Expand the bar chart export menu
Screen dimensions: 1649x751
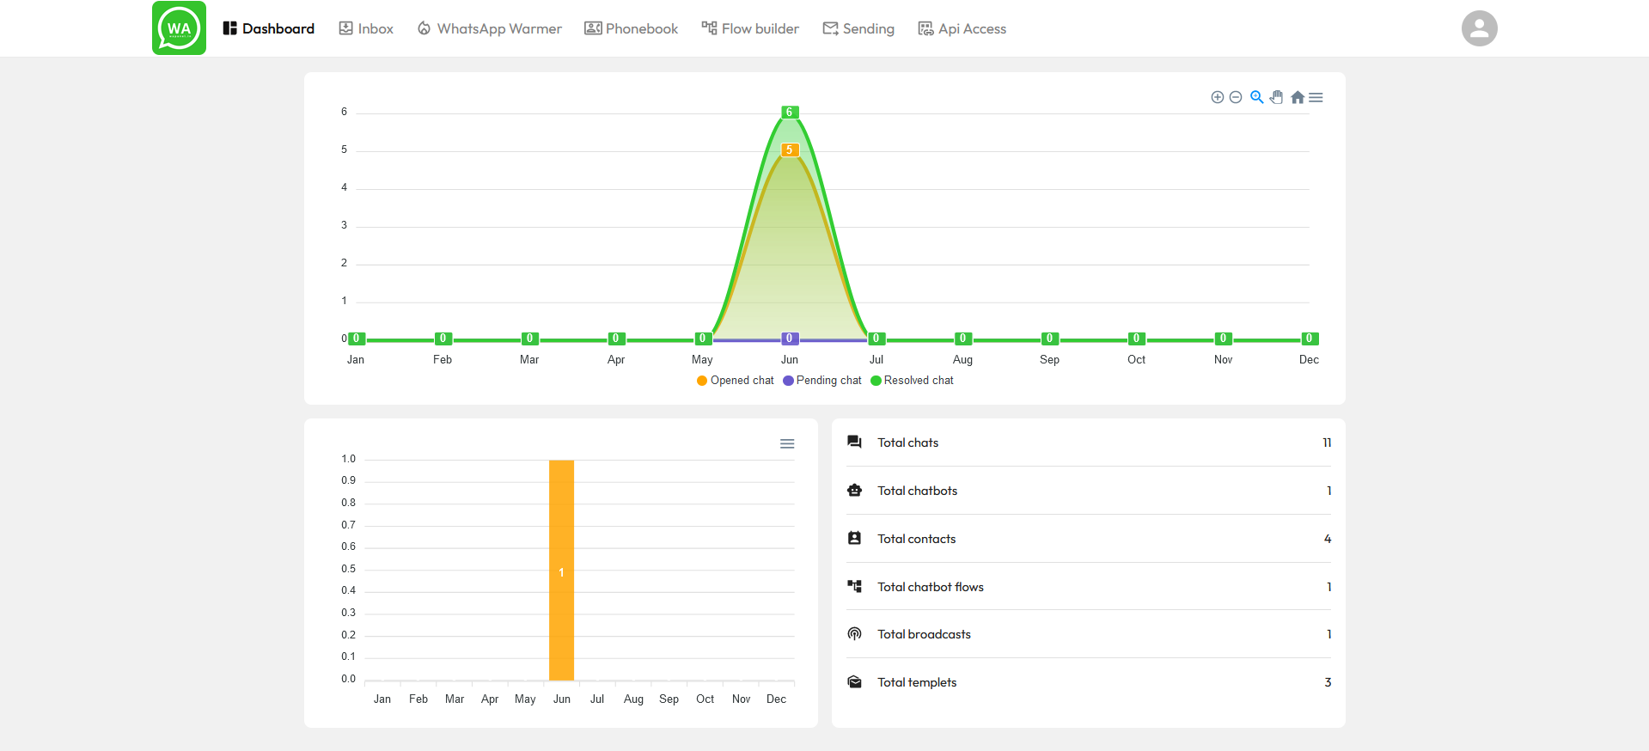787,443
